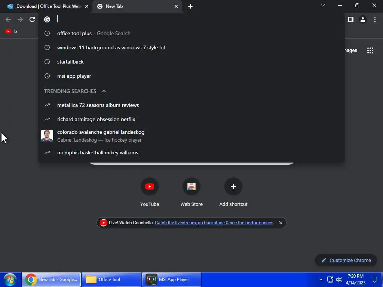Image resolution: width=383 pixels, height=287 pixels.
Task: Collapse the Trending Searches section
Action: coord(104,91)
